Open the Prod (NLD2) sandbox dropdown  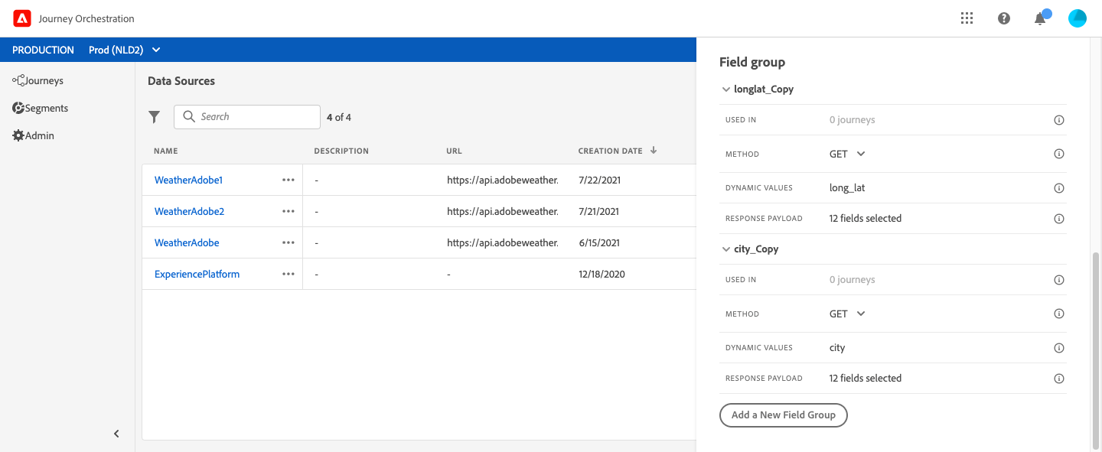point(125,50)
